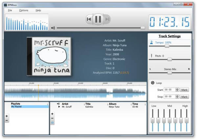The width and height of the screenshot is (197, 140).
Task: Click the Tempo metronome icon
Action: 152,43
